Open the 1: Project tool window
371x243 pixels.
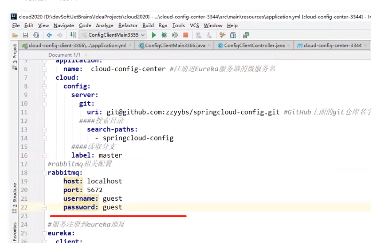[15, 53]
